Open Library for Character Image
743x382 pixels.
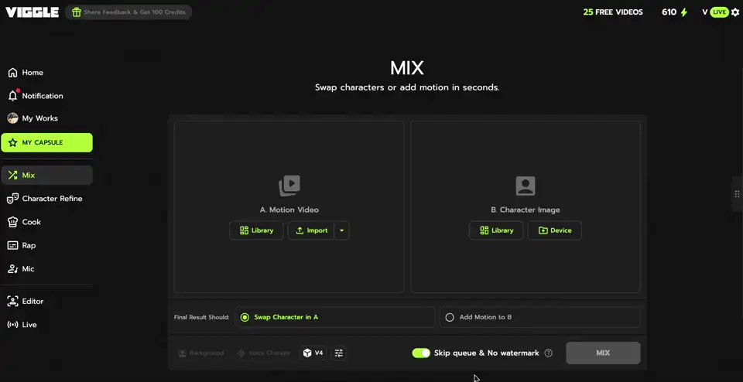pos(496,230)
